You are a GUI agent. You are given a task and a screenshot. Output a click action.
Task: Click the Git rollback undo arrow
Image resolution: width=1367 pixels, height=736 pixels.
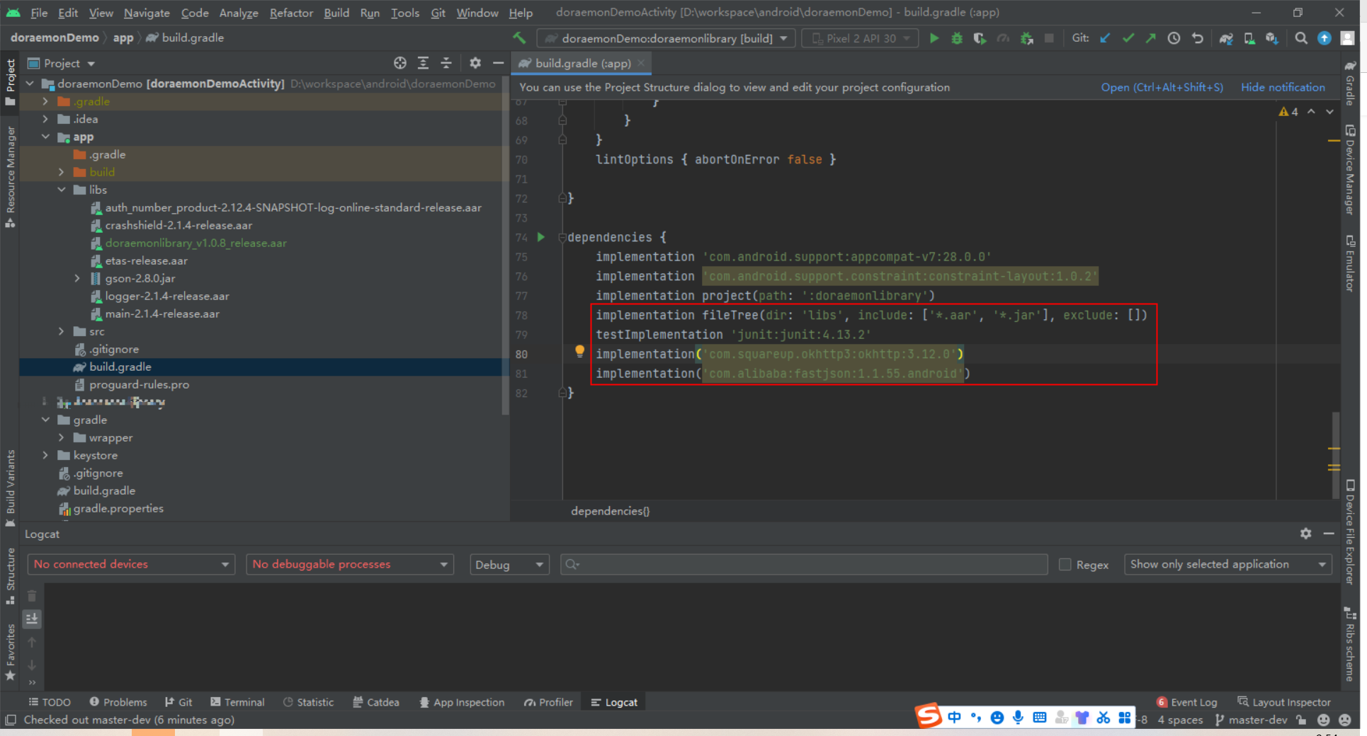1198,38
